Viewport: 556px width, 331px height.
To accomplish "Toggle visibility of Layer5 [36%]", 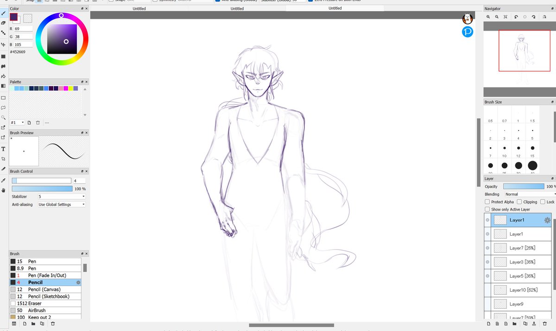I will pos(487,276).
